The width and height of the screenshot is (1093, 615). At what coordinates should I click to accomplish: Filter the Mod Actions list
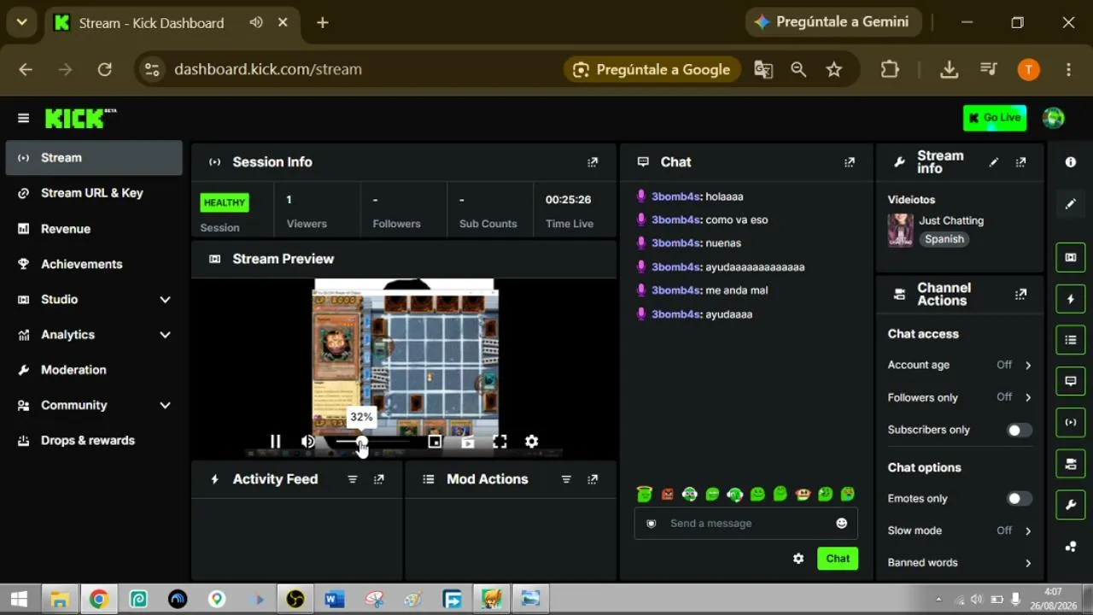coord(566,479)
